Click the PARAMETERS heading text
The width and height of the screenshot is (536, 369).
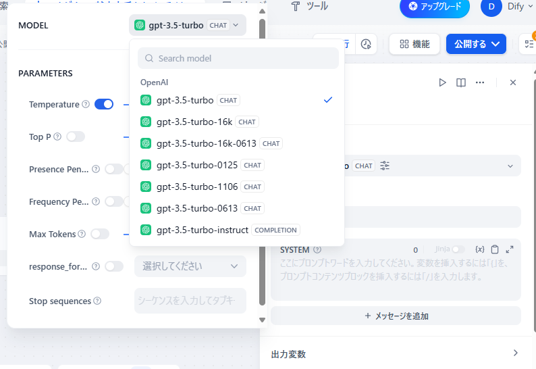[45, 73]
